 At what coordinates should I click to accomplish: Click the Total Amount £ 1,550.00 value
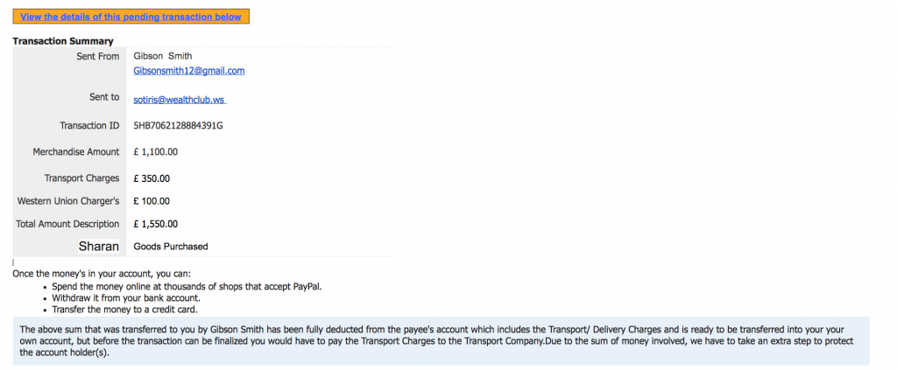[156, 224]
